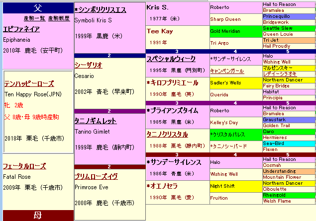Open the 産駒戦歴 link
Screen dimensions: 316x221
(x=59, y=18)
